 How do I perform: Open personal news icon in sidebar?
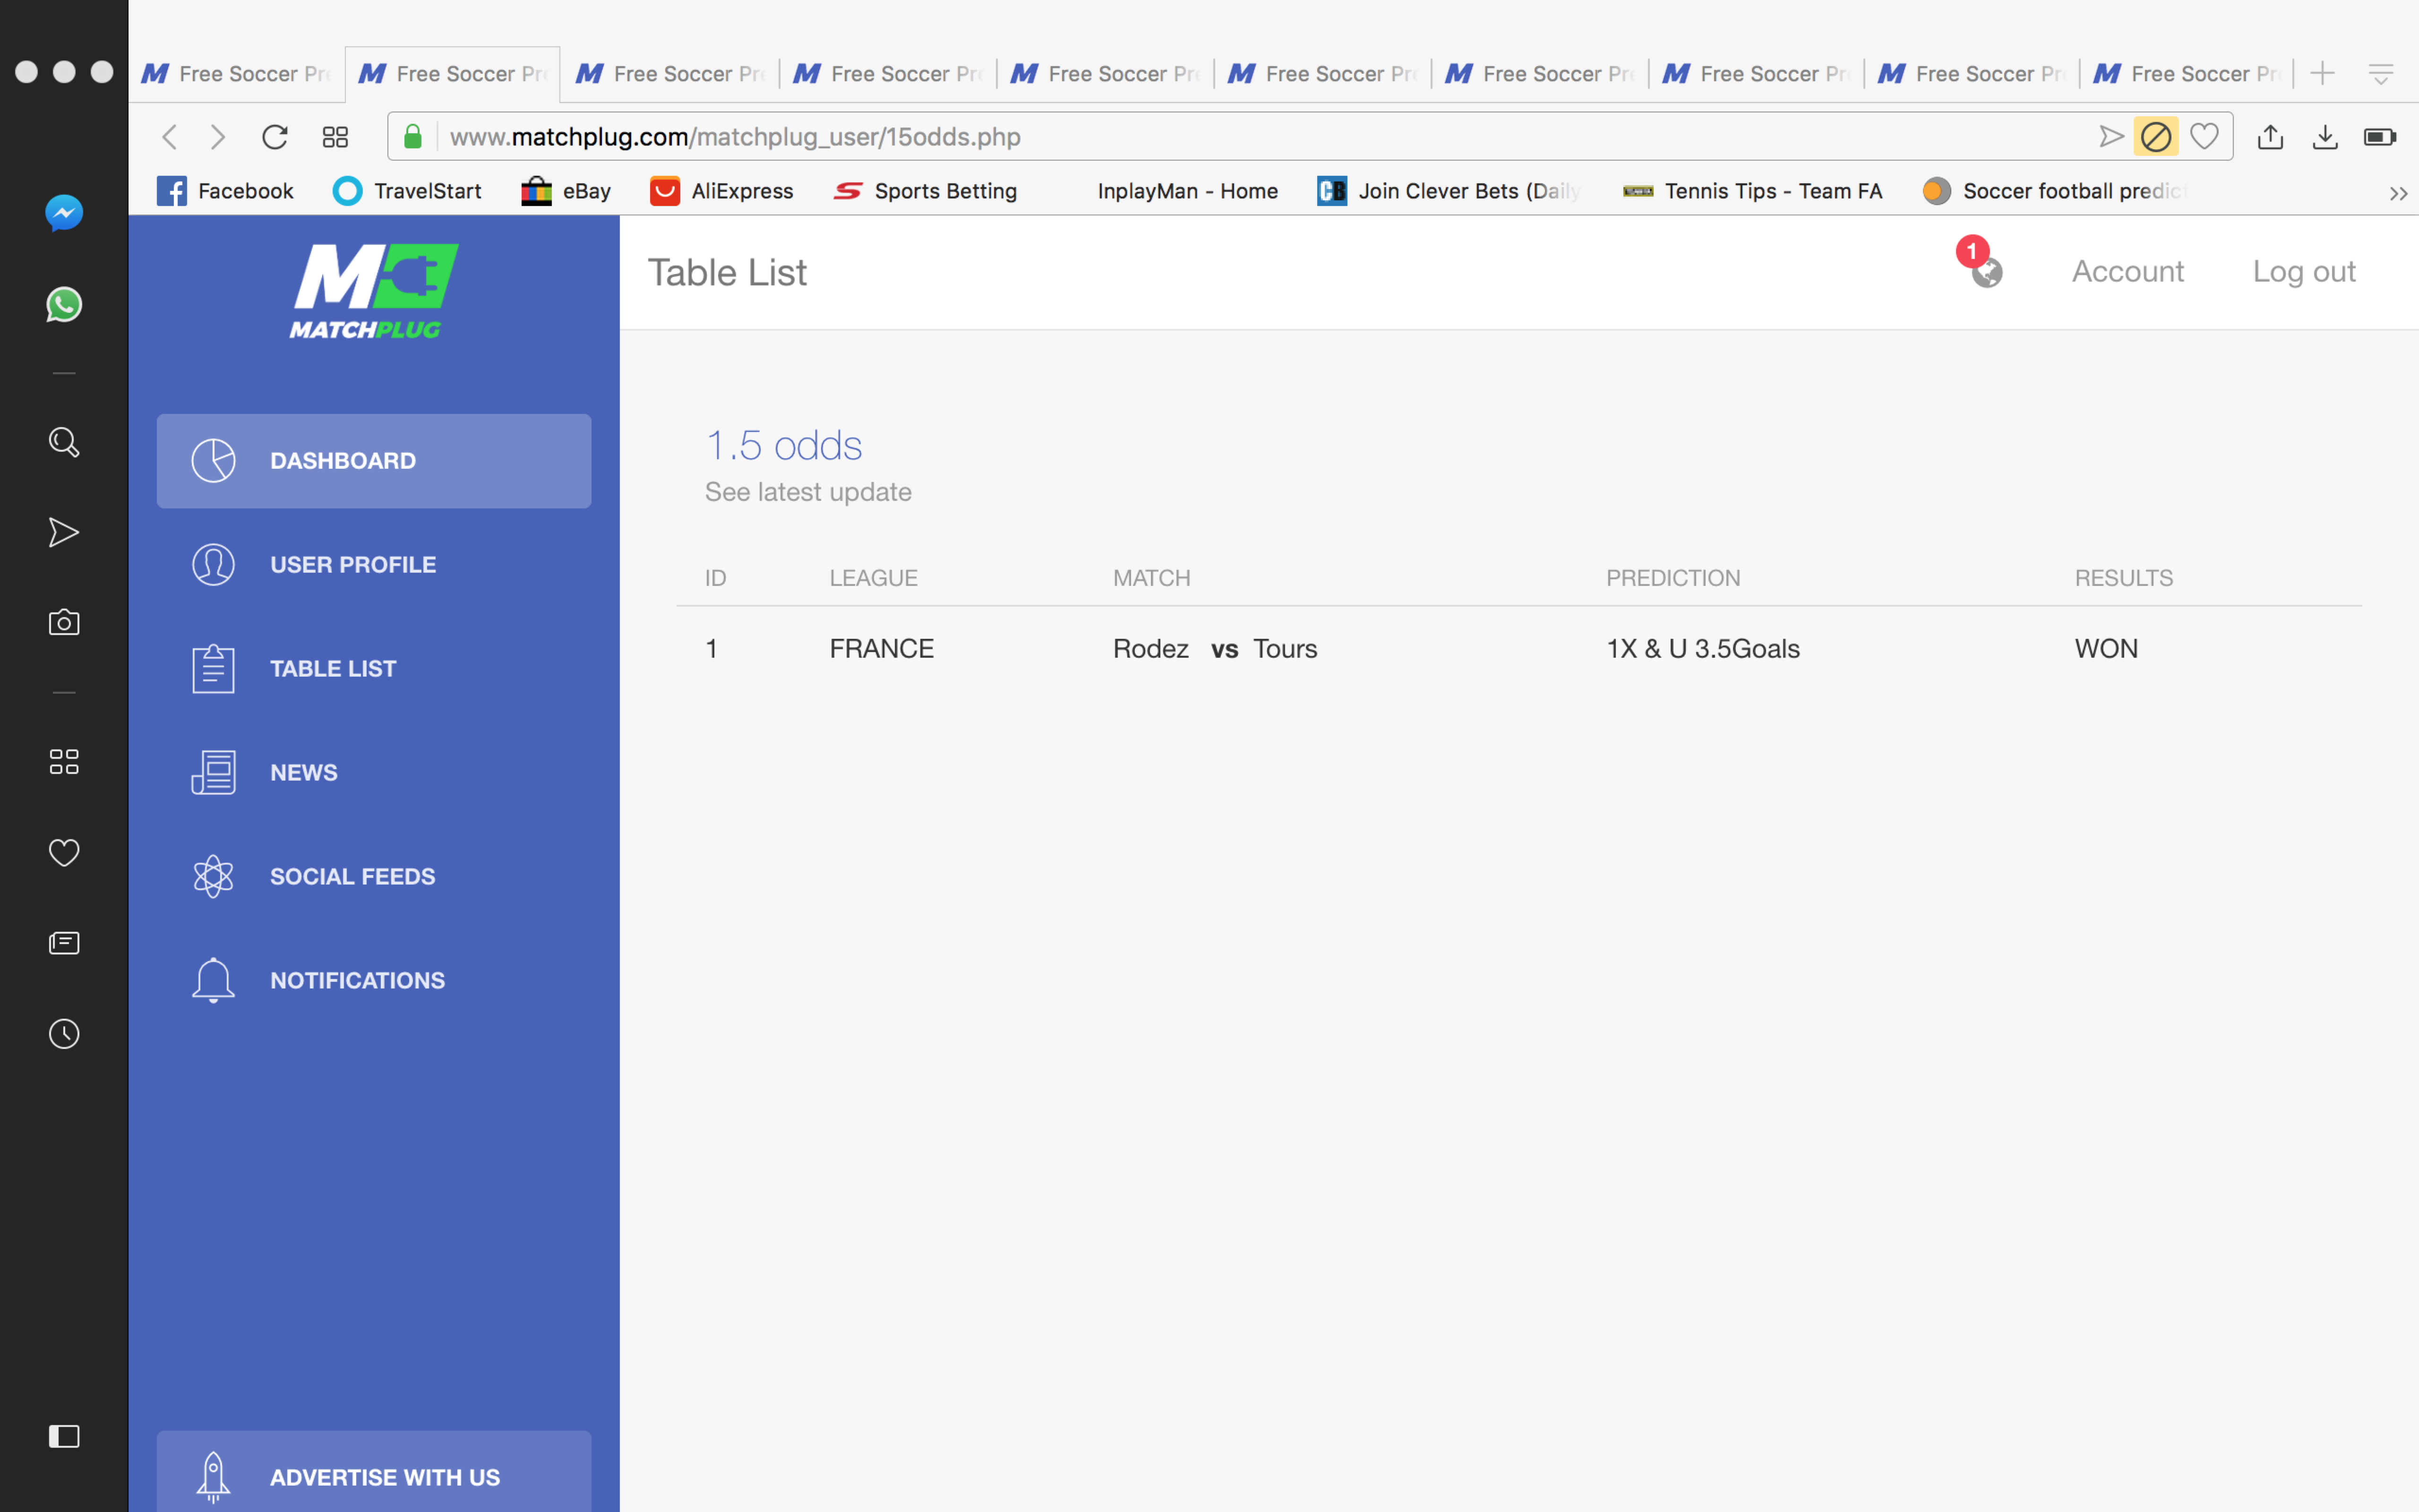tap(64, 943)
